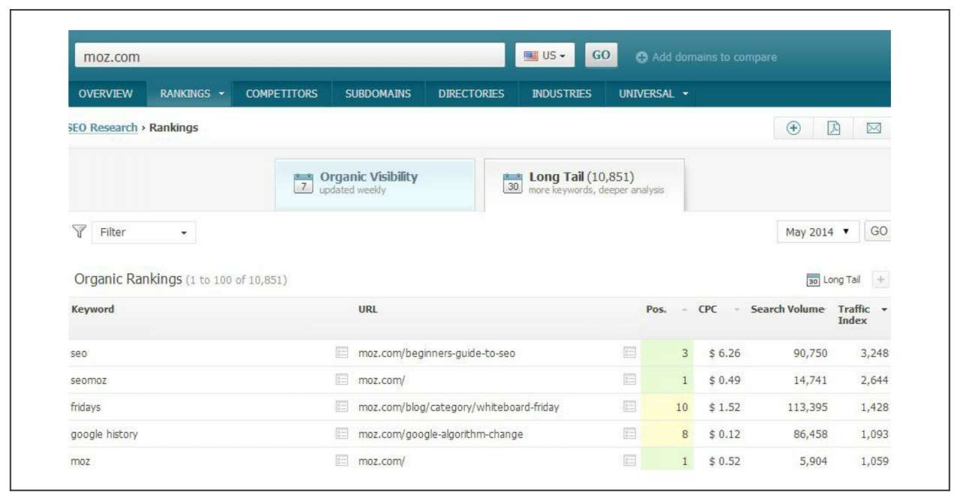Click the plus icon beside Long Tail label

pos(881,280)
